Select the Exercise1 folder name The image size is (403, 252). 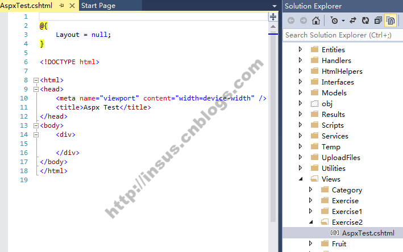(347, 212)
